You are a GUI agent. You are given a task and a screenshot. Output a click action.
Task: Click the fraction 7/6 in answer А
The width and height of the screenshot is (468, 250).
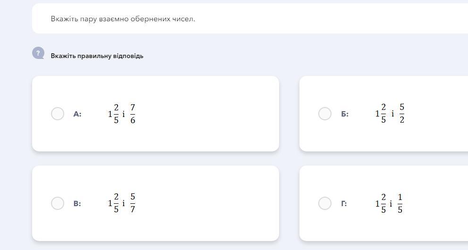(133, 114)
